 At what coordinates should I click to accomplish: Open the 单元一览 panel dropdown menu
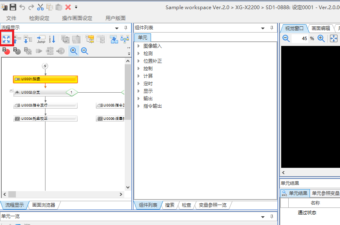(x=263, y=217)
